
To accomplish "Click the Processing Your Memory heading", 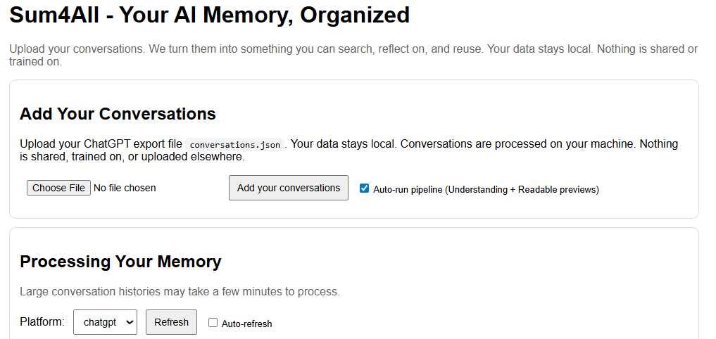I will coord(120,262).
